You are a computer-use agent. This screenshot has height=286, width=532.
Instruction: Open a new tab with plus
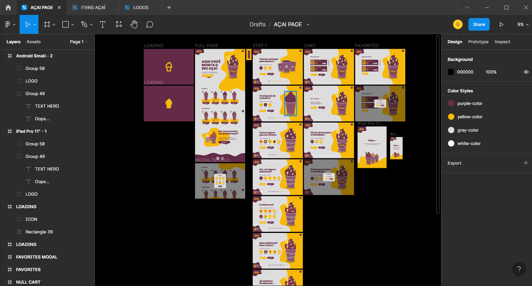tap(169, 7)
